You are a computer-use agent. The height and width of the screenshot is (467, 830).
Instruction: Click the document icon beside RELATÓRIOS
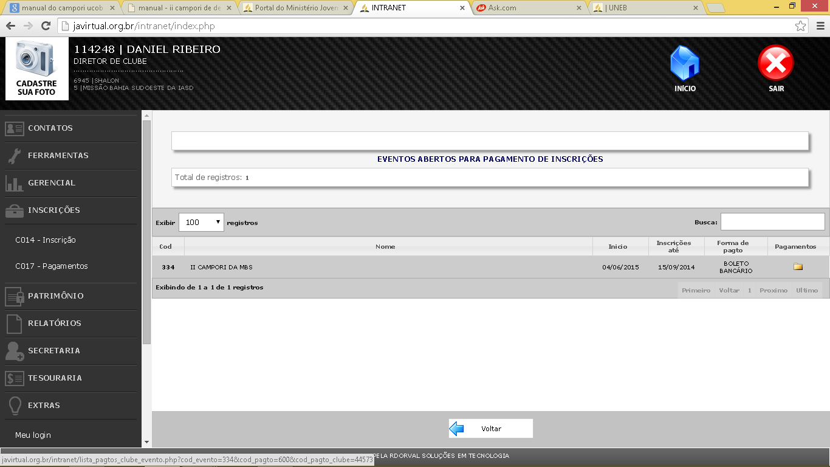(14, 323)
